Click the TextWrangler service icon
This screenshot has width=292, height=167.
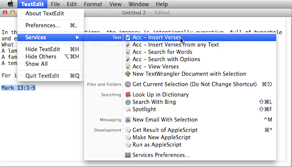pos(128,74)
